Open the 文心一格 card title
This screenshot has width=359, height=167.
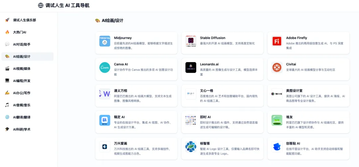[206, 91]
